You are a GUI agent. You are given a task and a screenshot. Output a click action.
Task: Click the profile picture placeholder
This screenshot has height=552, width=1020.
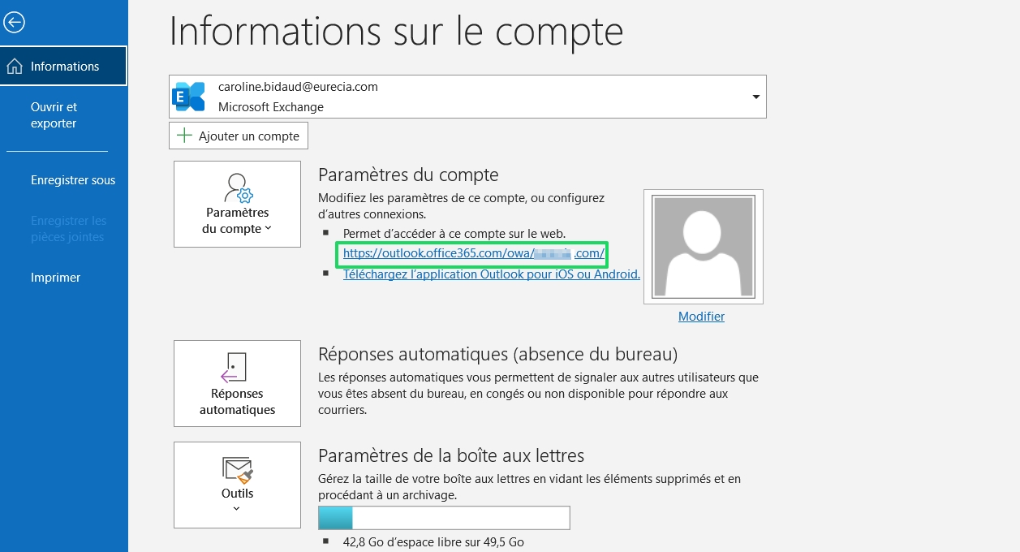pos(703,247)
